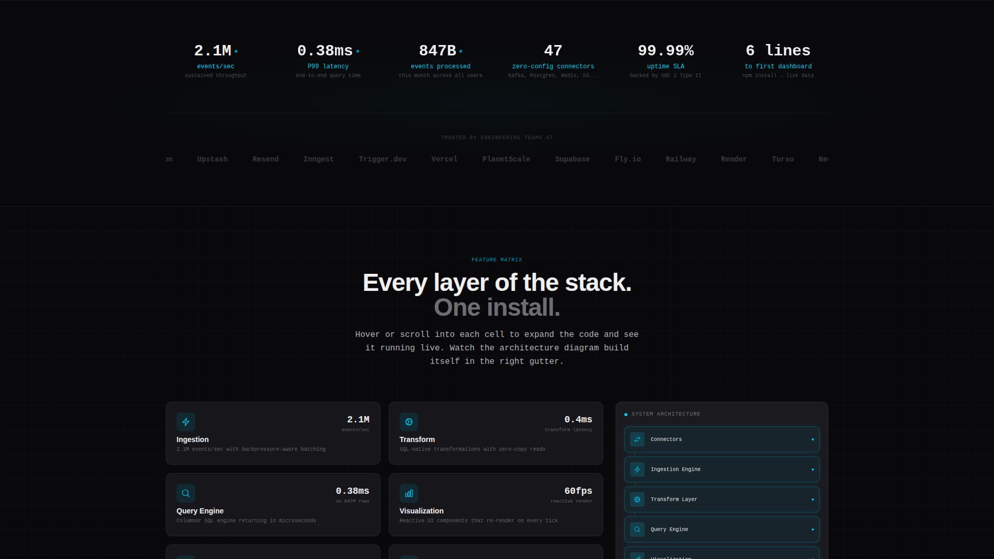Click the SYSTEM ARCHITECTURE panel heading
This screenshot has width=994, height=559.
(x=666, y=414)
